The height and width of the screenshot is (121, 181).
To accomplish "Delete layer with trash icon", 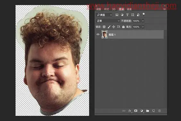I will click(x=160, y=111).
